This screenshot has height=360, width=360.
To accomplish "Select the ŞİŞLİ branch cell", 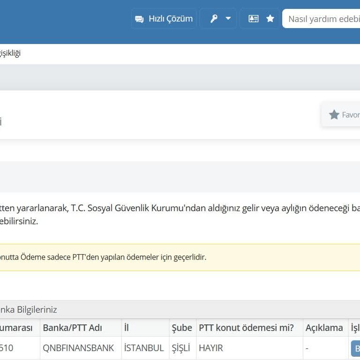I will tap(181, 348).
